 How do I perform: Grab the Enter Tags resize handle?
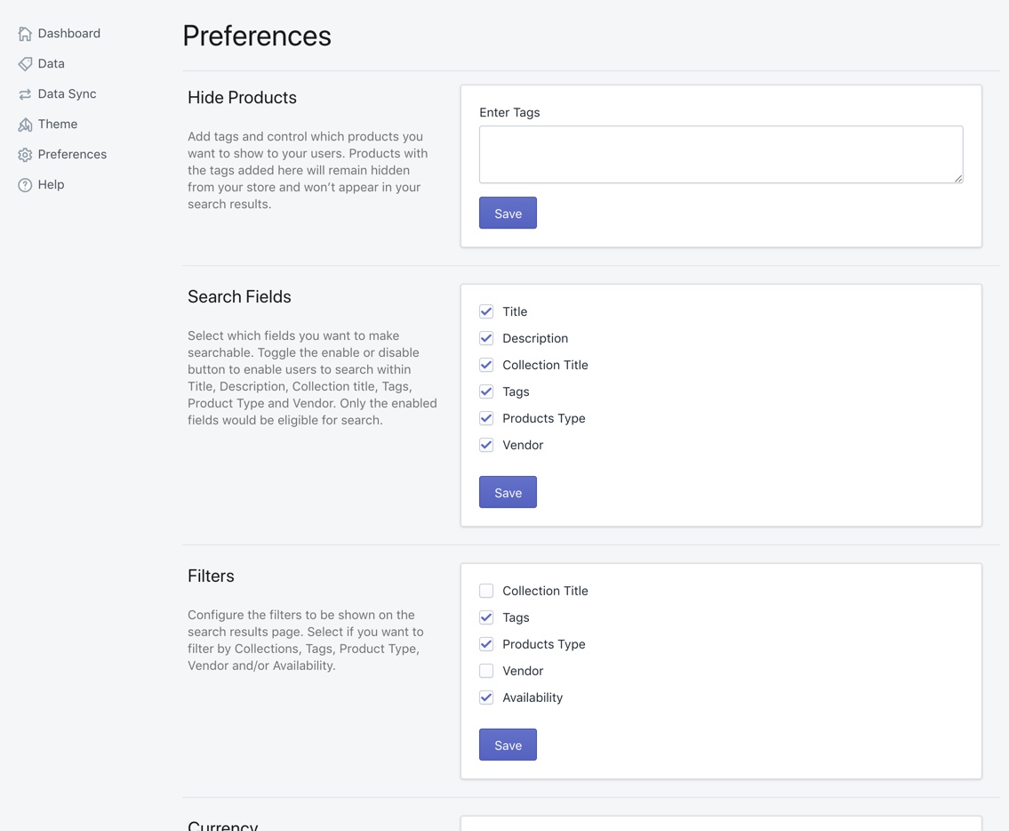(958, 179)
